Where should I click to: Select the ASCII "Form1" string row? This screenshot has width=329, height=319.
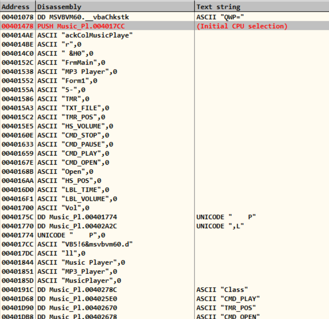[x=164, y=81]
